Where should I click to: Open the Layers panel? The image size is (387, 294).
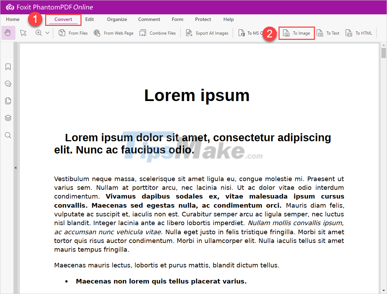pos(8,118)
